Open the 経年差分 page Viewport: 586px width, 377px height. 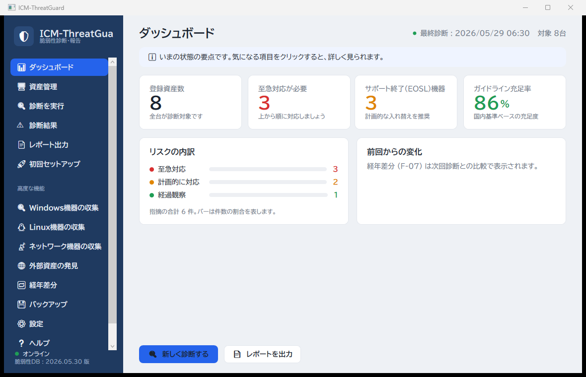tap(59, 285)
